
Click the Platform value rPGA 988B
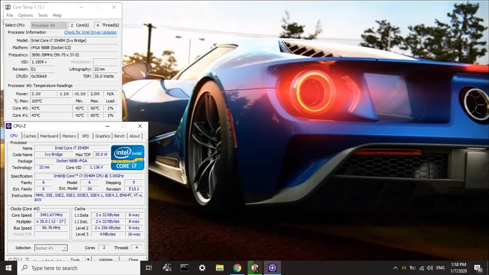point(74,47)
